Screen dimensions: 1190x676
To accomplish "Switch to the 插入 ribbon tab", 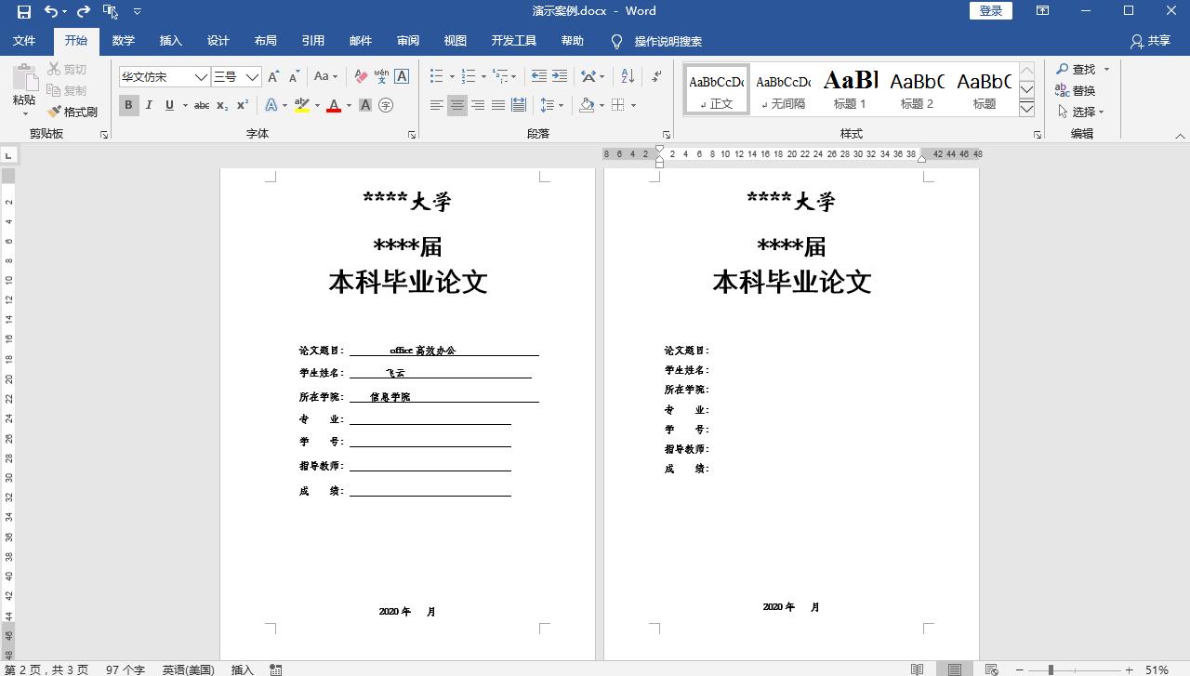I will click(x=170, y=40).
